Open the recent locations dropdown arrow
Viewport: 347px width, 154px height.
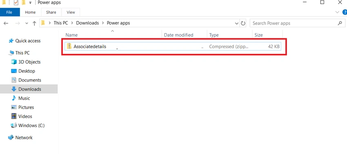point(27,23)
